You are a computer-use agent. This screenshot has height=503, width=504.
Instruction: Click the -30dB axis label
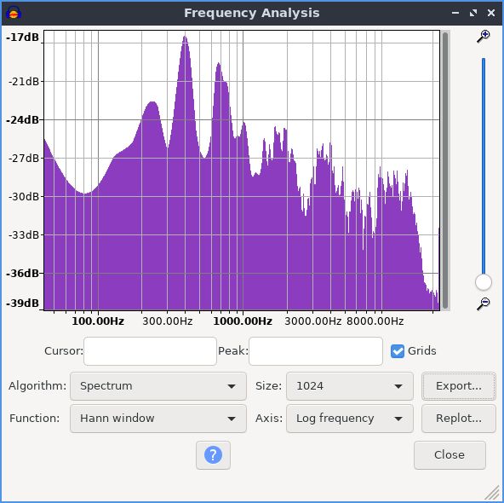coord(24,197)
